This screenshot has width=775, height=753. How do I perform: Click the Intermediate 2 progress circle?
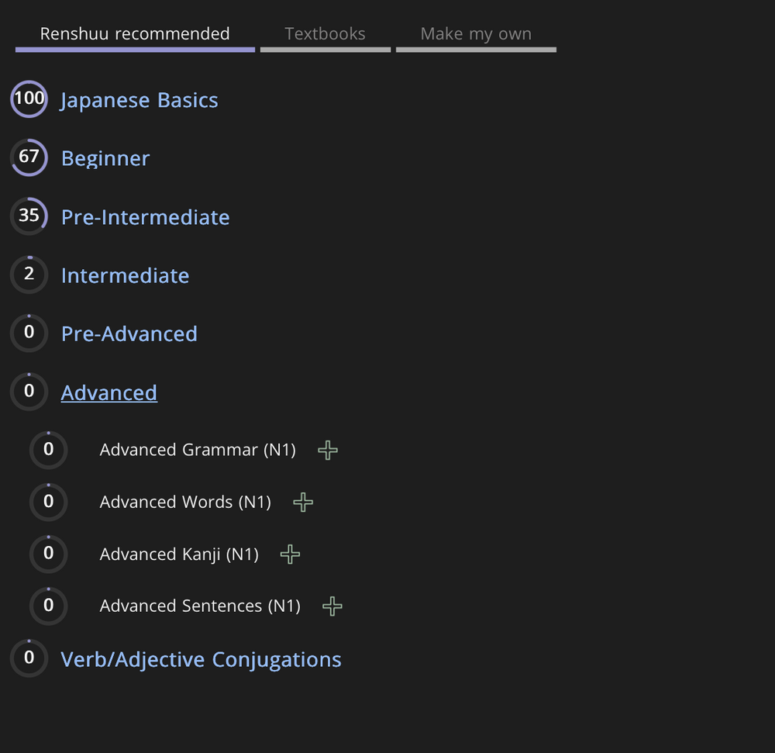tap(29, 275)
